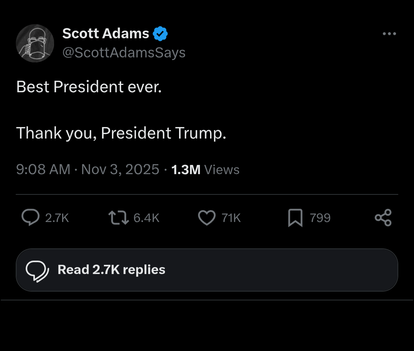Screen dimensions: 414x351
Task: View the 1.3M Views analytics
Action: 205,169
